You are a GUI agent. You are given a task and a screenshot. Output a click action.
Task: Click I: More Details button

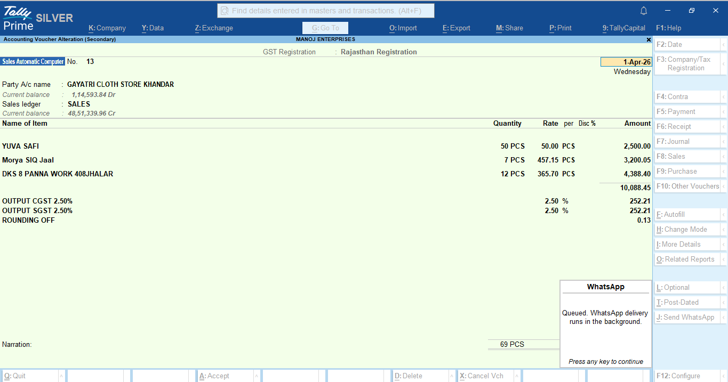[687, 245]
